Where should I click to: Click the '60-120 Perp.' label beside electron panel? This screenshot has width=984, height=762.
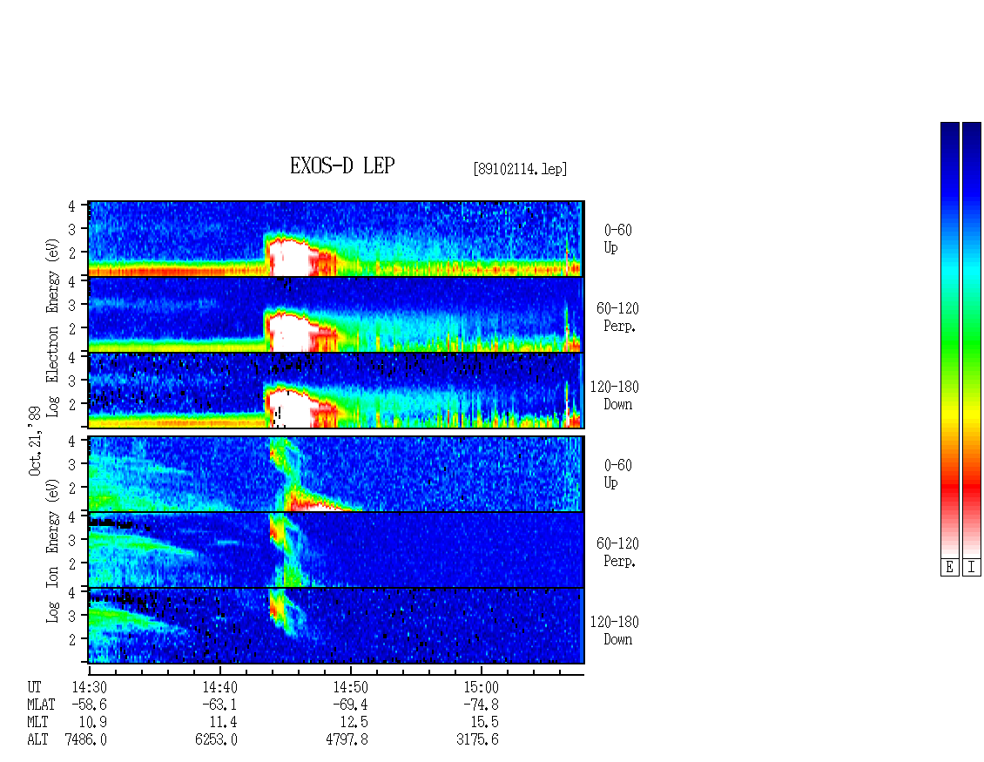point(617,317)
